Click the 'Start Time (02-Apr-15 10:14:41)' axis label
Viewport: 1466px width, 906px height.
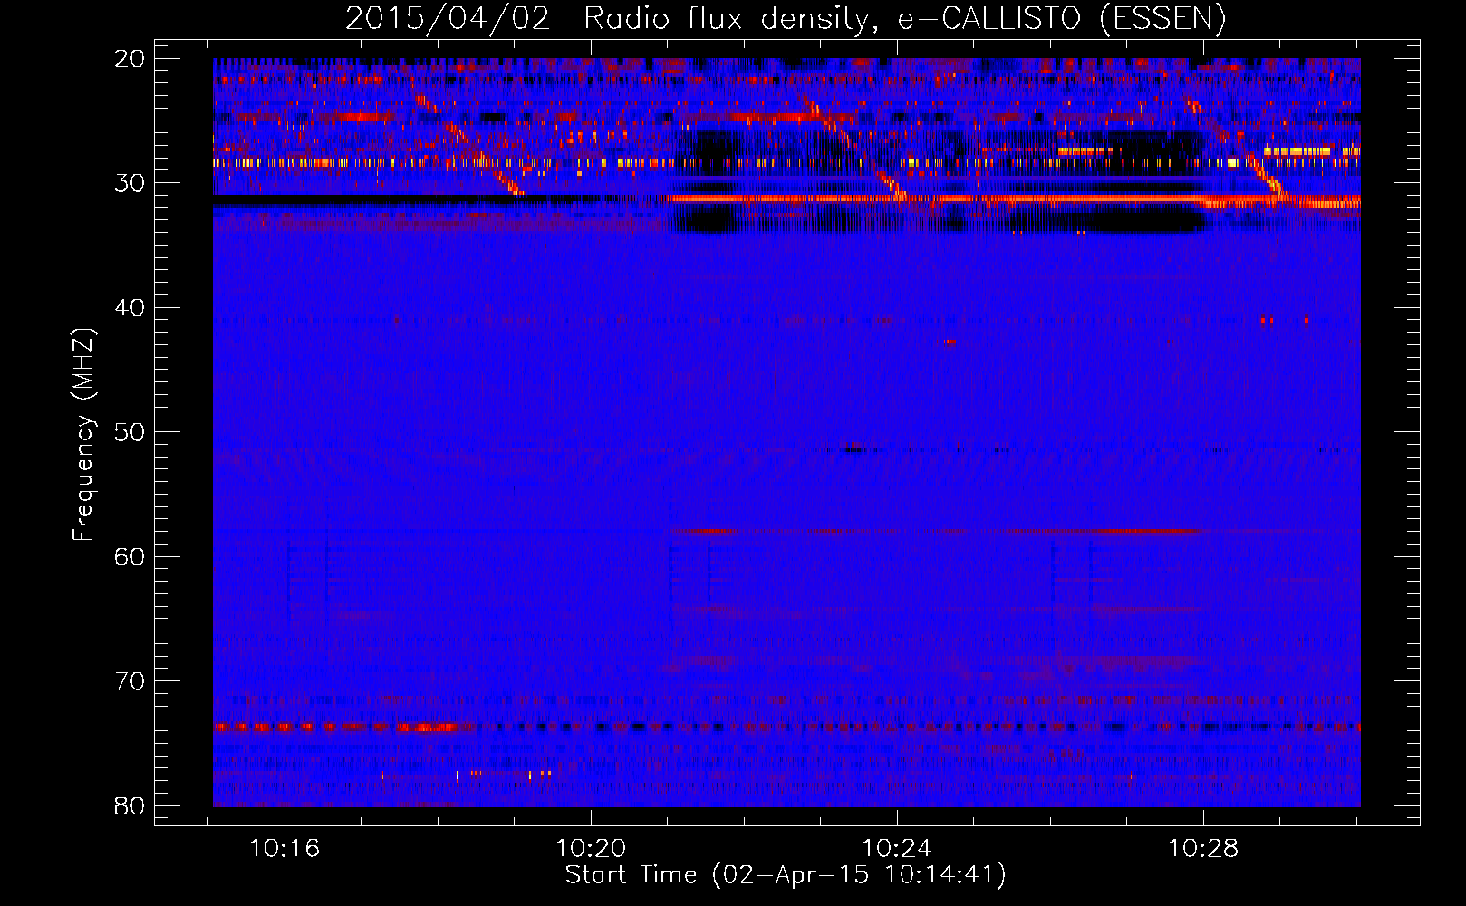pos(786,875)
